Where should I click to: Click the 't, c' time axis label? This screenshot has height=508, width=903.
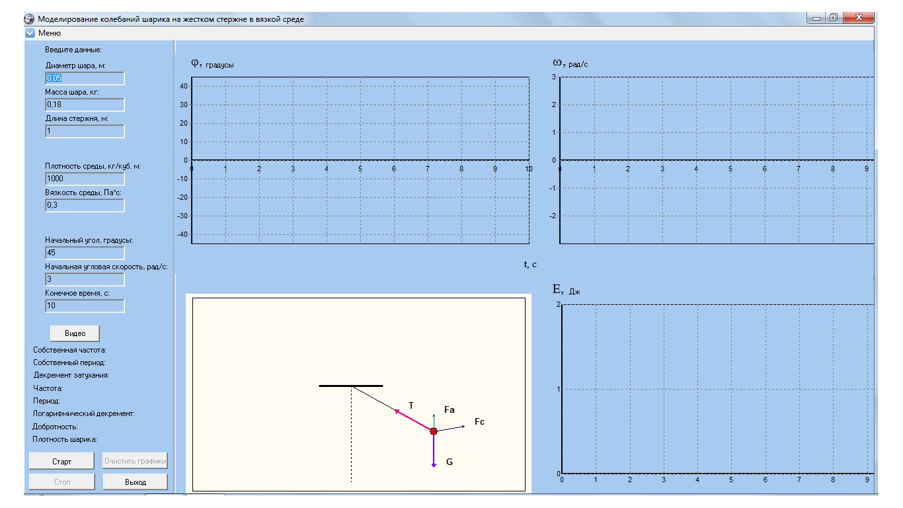[x=530, y=265]
